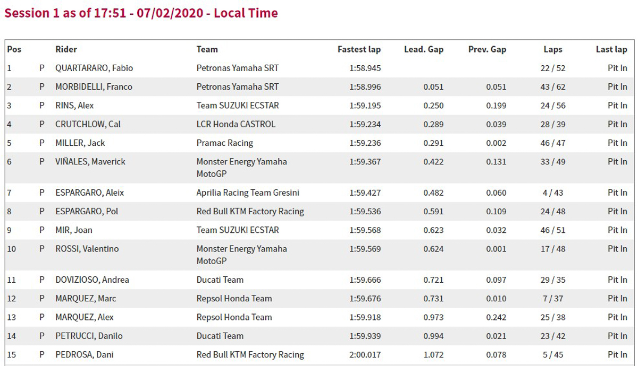Click the 'Prev. Gap' column header
Image resolution: width=638 pixels, height=366 pixels.
(x=488, y=49)
